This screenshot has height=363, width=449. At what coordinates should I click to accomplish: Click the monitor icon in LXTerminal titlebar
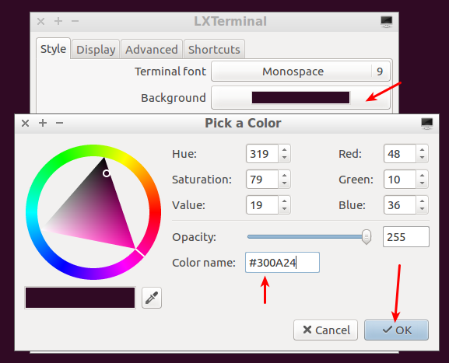click(x=386, y=22)
